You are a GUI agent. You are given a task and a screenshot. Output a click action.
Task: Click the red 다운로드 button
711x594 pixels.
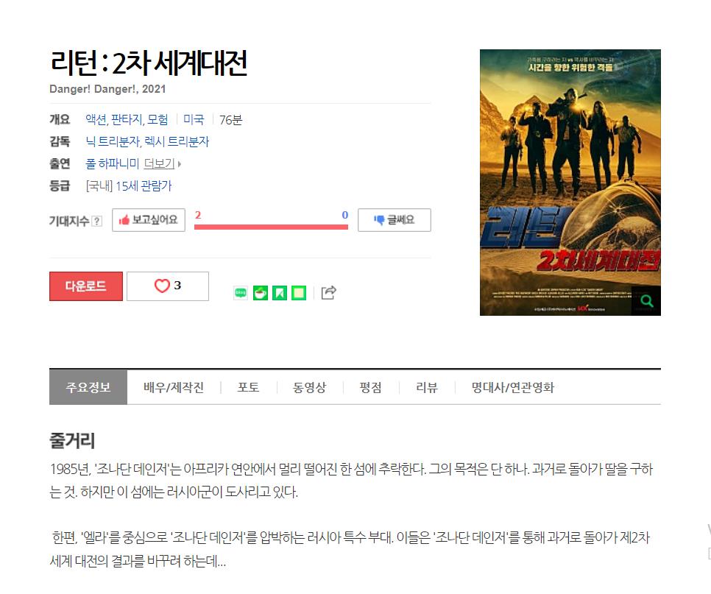(x=86, y=286)
